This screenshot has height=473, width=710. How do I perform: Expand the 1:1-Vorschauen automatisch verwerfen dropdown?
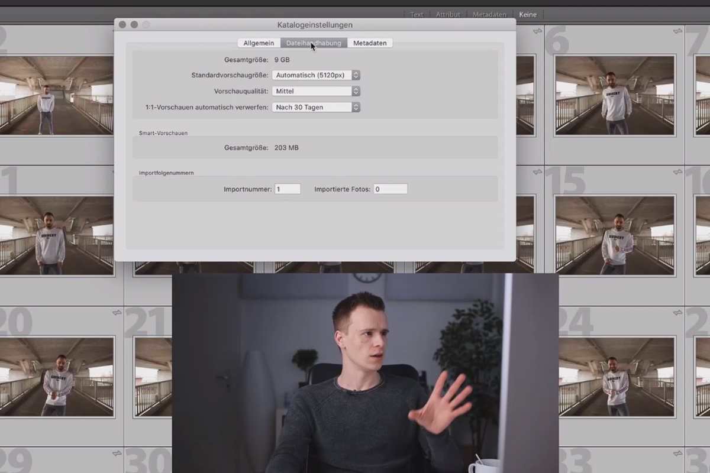[x=316, y=107]
